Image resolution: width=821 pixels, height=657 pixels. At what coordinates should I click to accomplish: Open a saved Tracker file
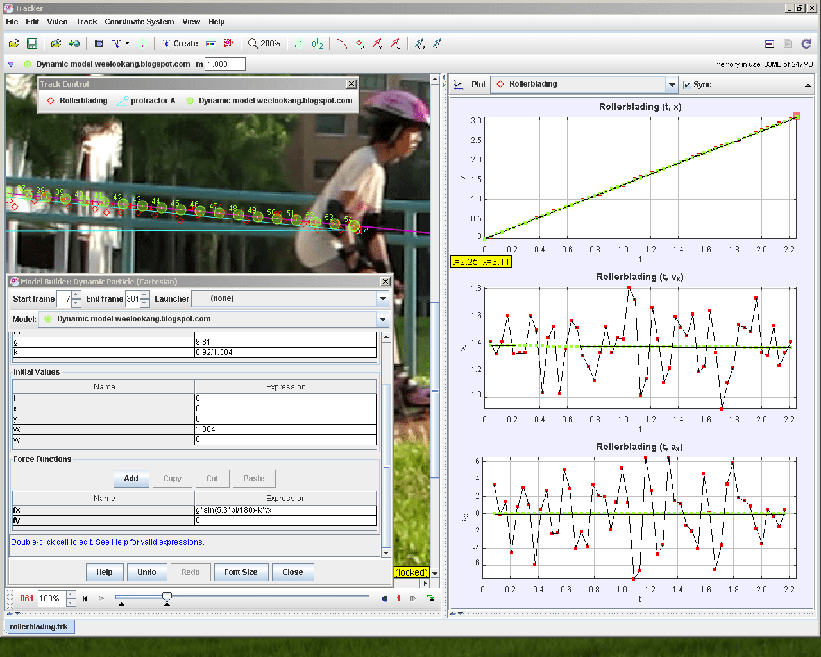(x=15, y=44)
